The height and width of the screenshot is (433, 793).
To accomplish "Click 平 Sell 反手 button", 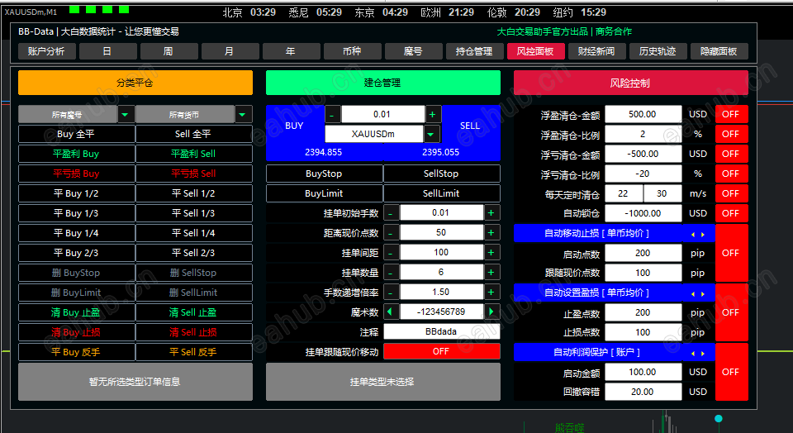I will coord(193,351).
